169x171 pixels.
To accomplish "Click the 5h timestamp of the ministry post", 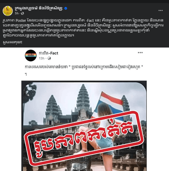I will click(x=17, y=13).
